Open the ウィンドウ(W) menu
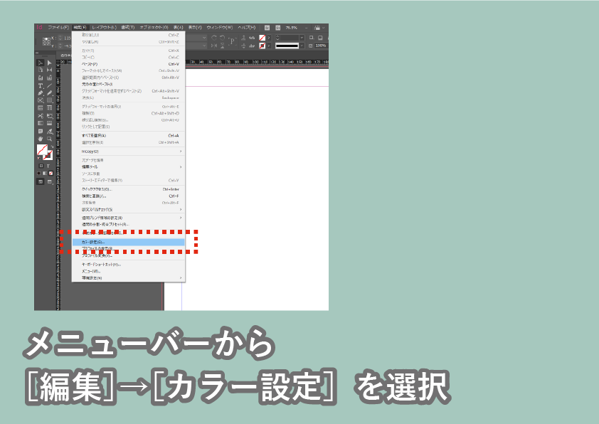The image size is (599, 424). coord(220,28)
